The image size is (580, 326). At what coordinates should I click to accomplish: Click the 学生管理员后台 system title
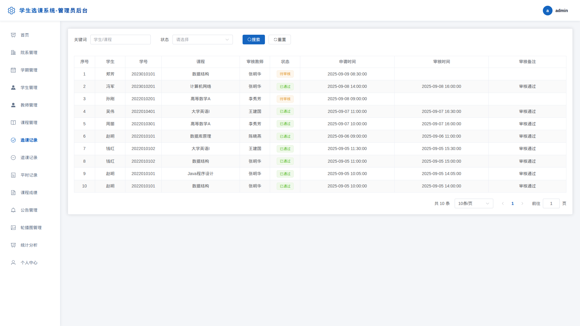coord(53,11)
